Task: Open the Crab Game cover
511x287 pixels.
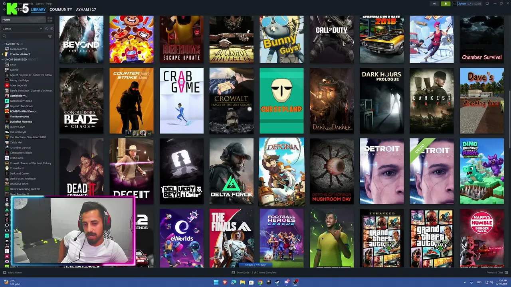Action: pos(182,100)
